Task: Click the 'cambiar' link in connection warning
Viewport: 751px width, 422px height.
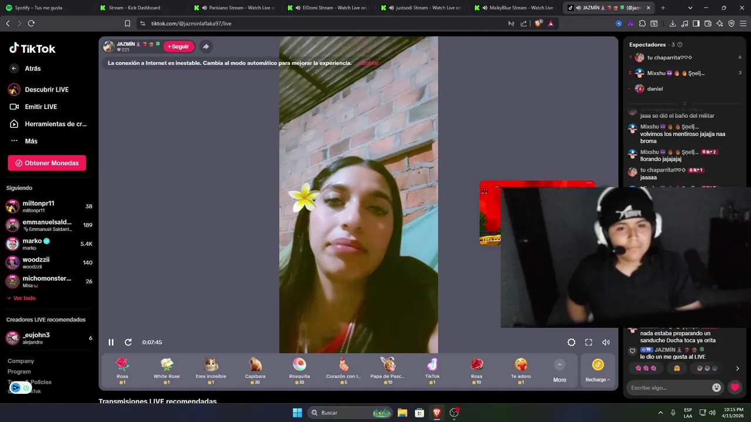Action: point(368,63)
